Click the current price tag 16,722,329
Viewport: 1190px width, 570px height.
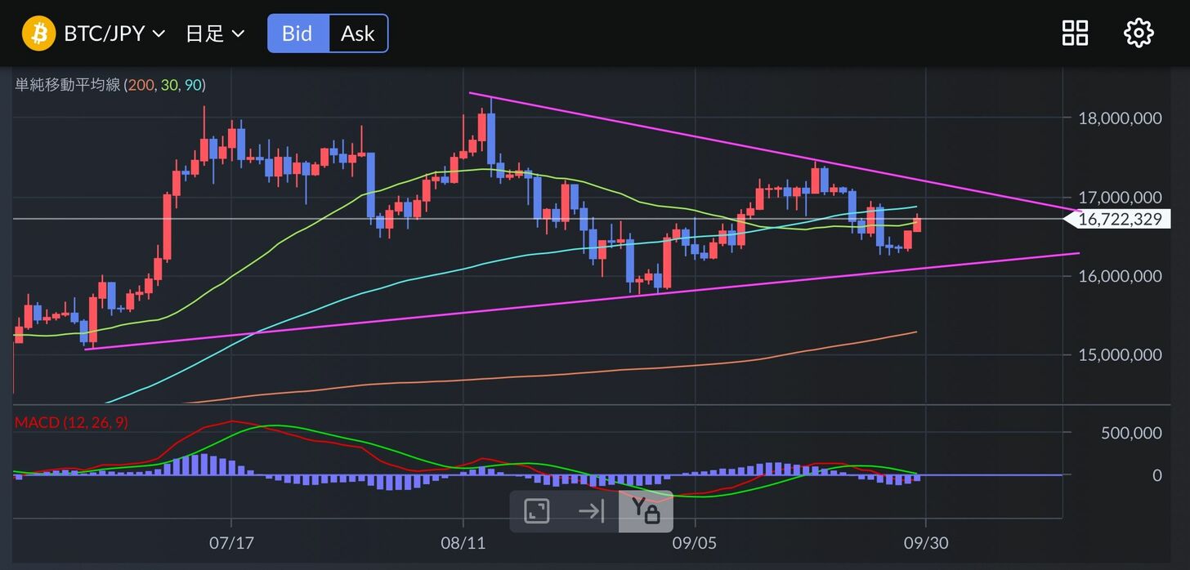pyautogui.click(x=1119, y=219)
